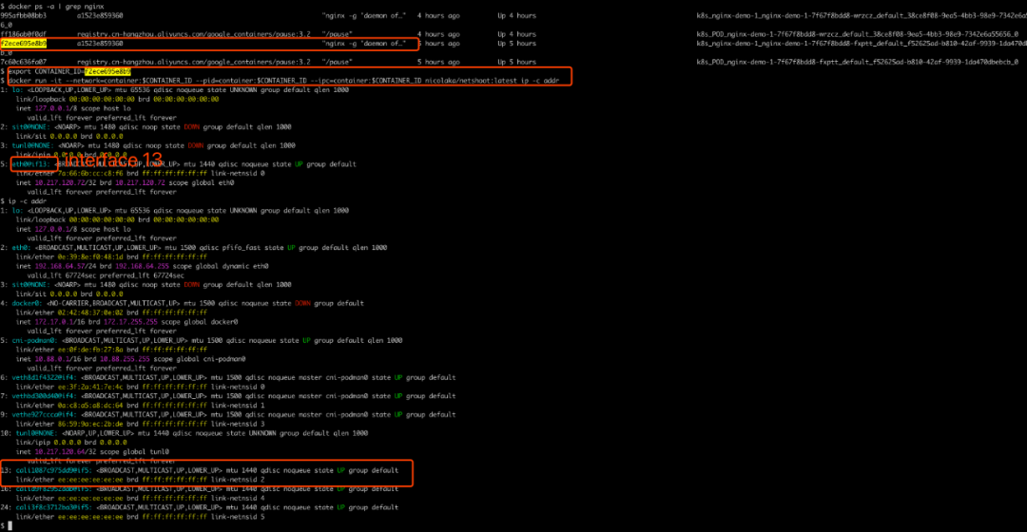1027x532 pixels.
Task: Click highlighted f2ece695e8b9 in the docker ps row
Action: click(23, 43)
